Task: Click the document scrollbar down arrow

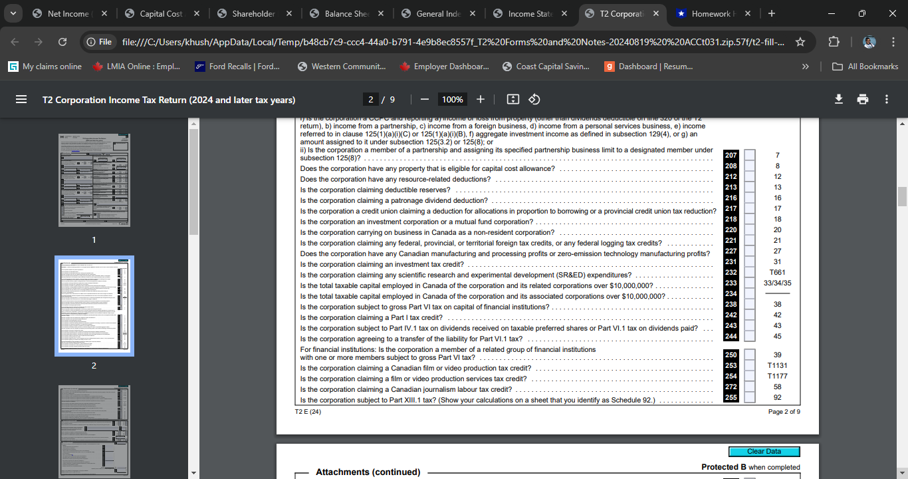Action: coord(902,473)
